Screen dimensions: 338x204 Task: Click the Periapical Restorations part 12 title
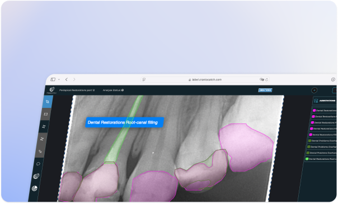[77, 90]
